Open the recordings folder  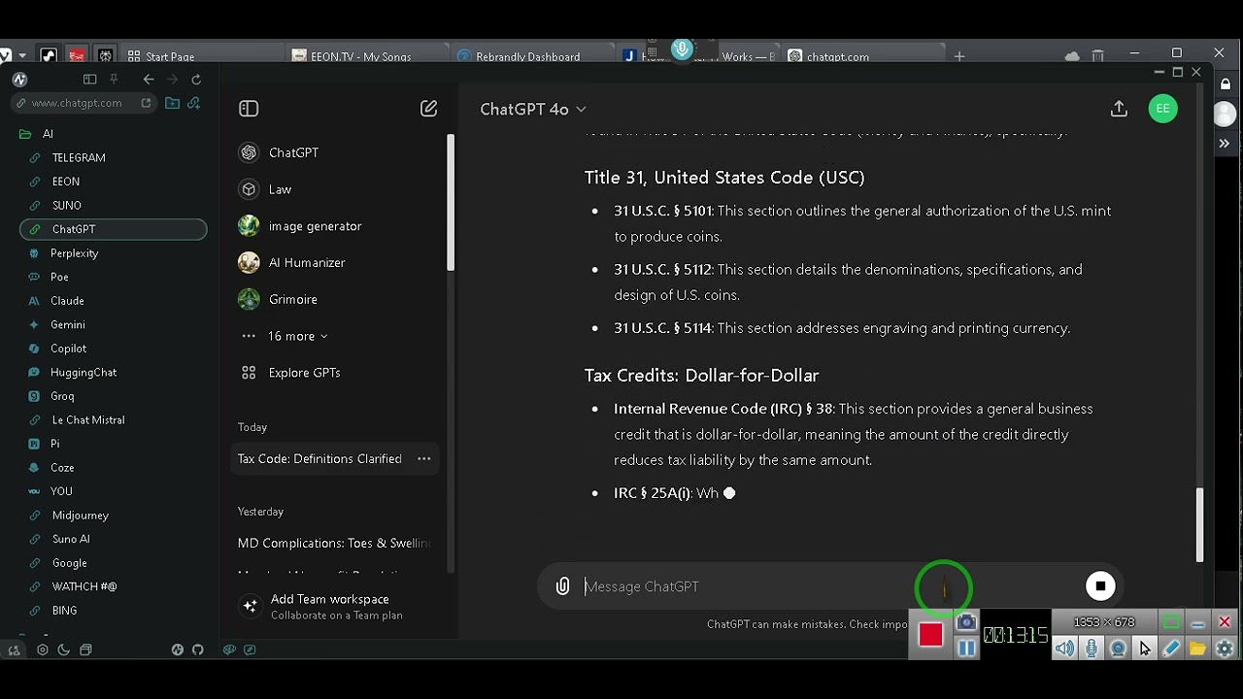pyautogui.click(x=1197, y=649)
